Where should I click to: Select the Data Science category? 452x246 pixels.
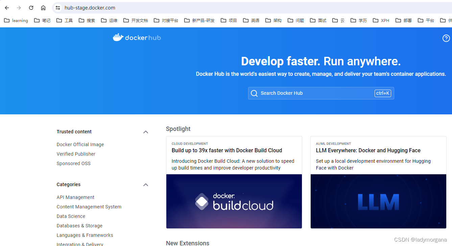click(x=71, y=216)
